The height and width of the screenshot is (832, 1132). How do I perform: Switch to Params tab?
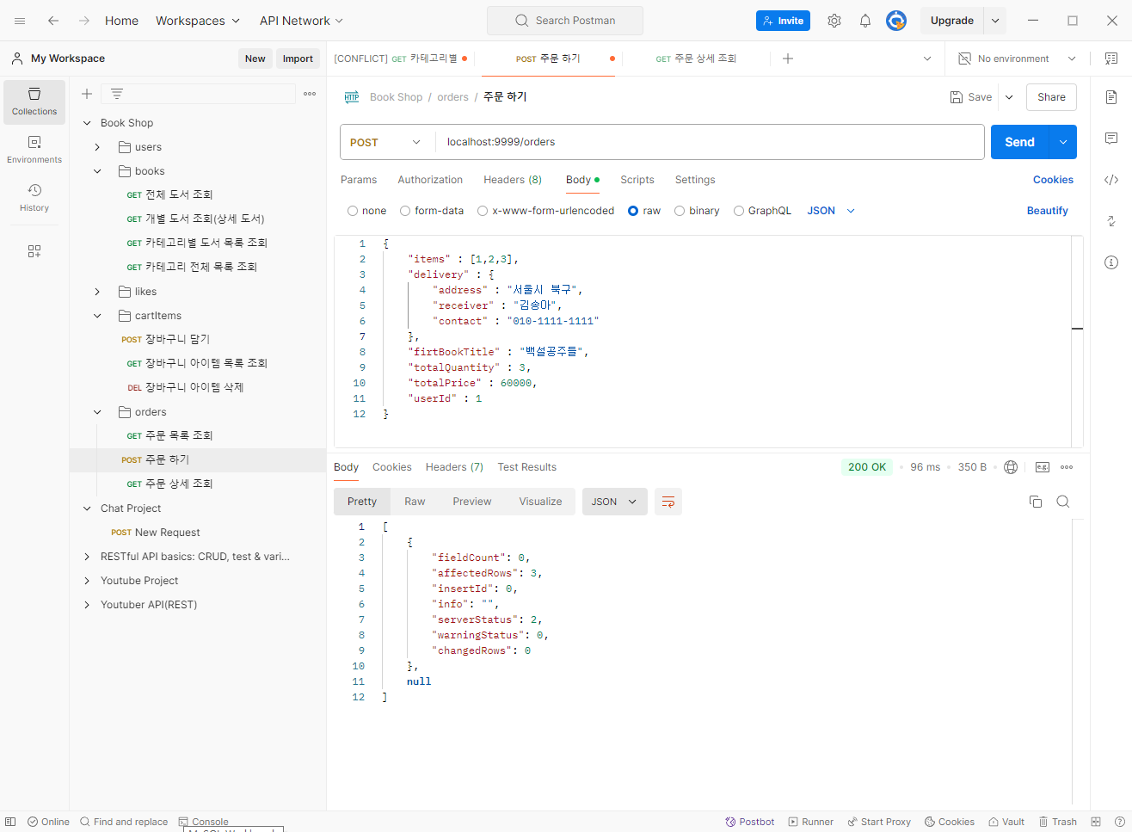tap(359, 180)
